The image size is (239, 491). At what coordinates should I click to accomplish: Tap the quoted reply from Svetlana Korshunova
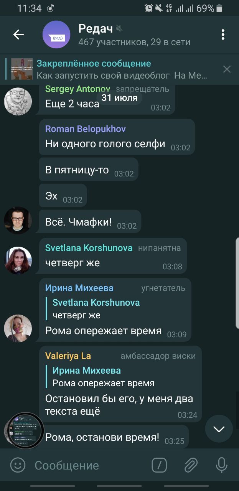point(96,309)
